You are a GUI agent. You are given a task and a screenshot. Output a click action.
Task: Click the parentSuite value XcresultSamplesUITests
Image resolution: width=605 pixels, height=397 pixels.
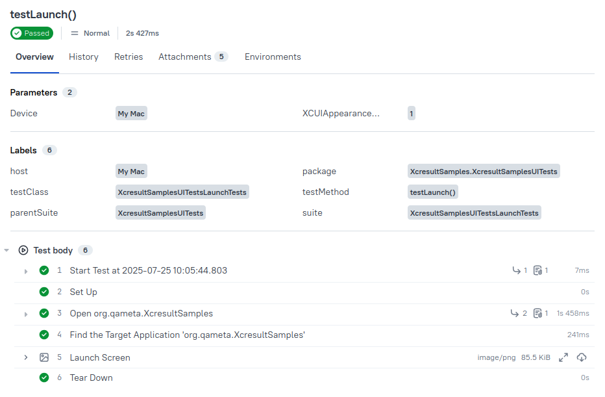(160, 213)
